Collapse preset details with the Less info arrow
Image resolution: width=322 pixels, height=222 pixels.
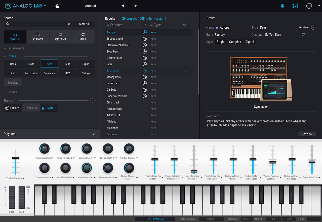pos(313,28)
